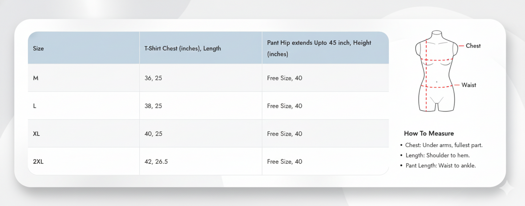Screen dimensions: 525x206
Task: Choose the 2XL size row label
Action: point(38,162)
